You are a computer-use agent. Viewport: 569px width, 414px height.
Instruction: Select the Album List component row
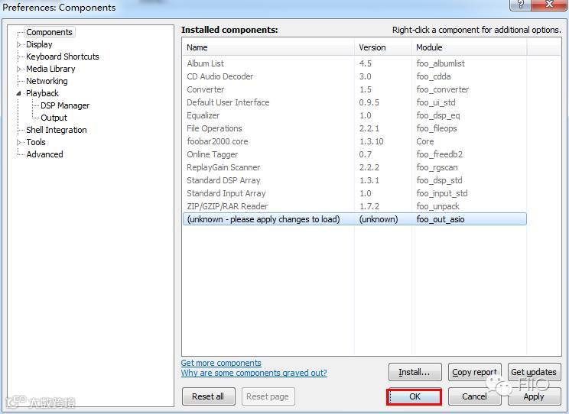click(x=355, y=63)
